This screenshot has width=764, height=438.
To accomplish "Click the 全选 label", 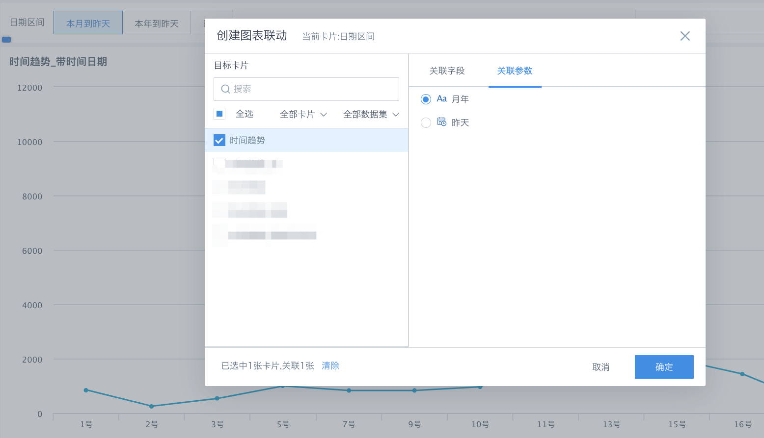I will (x=244, y=114).
